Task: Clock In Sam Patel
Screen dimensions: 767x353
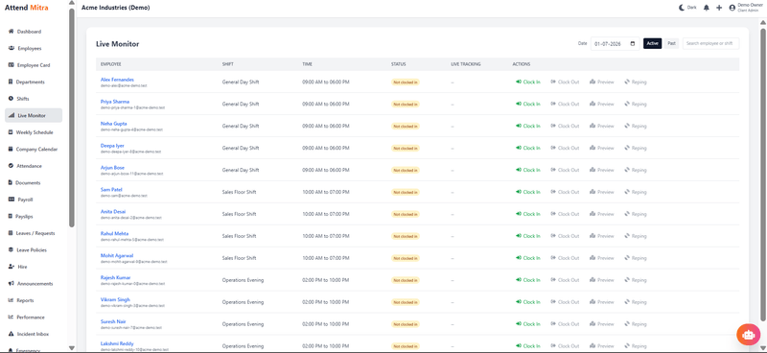Action: pyautogui.click(x=528, y=192)
